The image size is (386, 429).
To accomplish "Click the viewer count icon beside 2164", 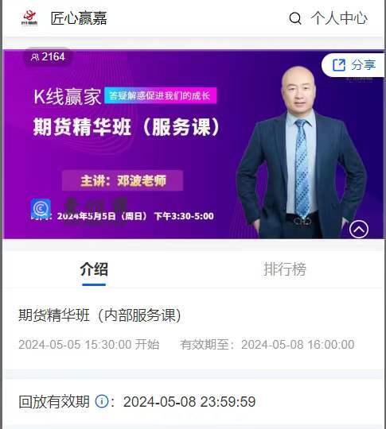I will pyautogui.click(x=35, y=57).
